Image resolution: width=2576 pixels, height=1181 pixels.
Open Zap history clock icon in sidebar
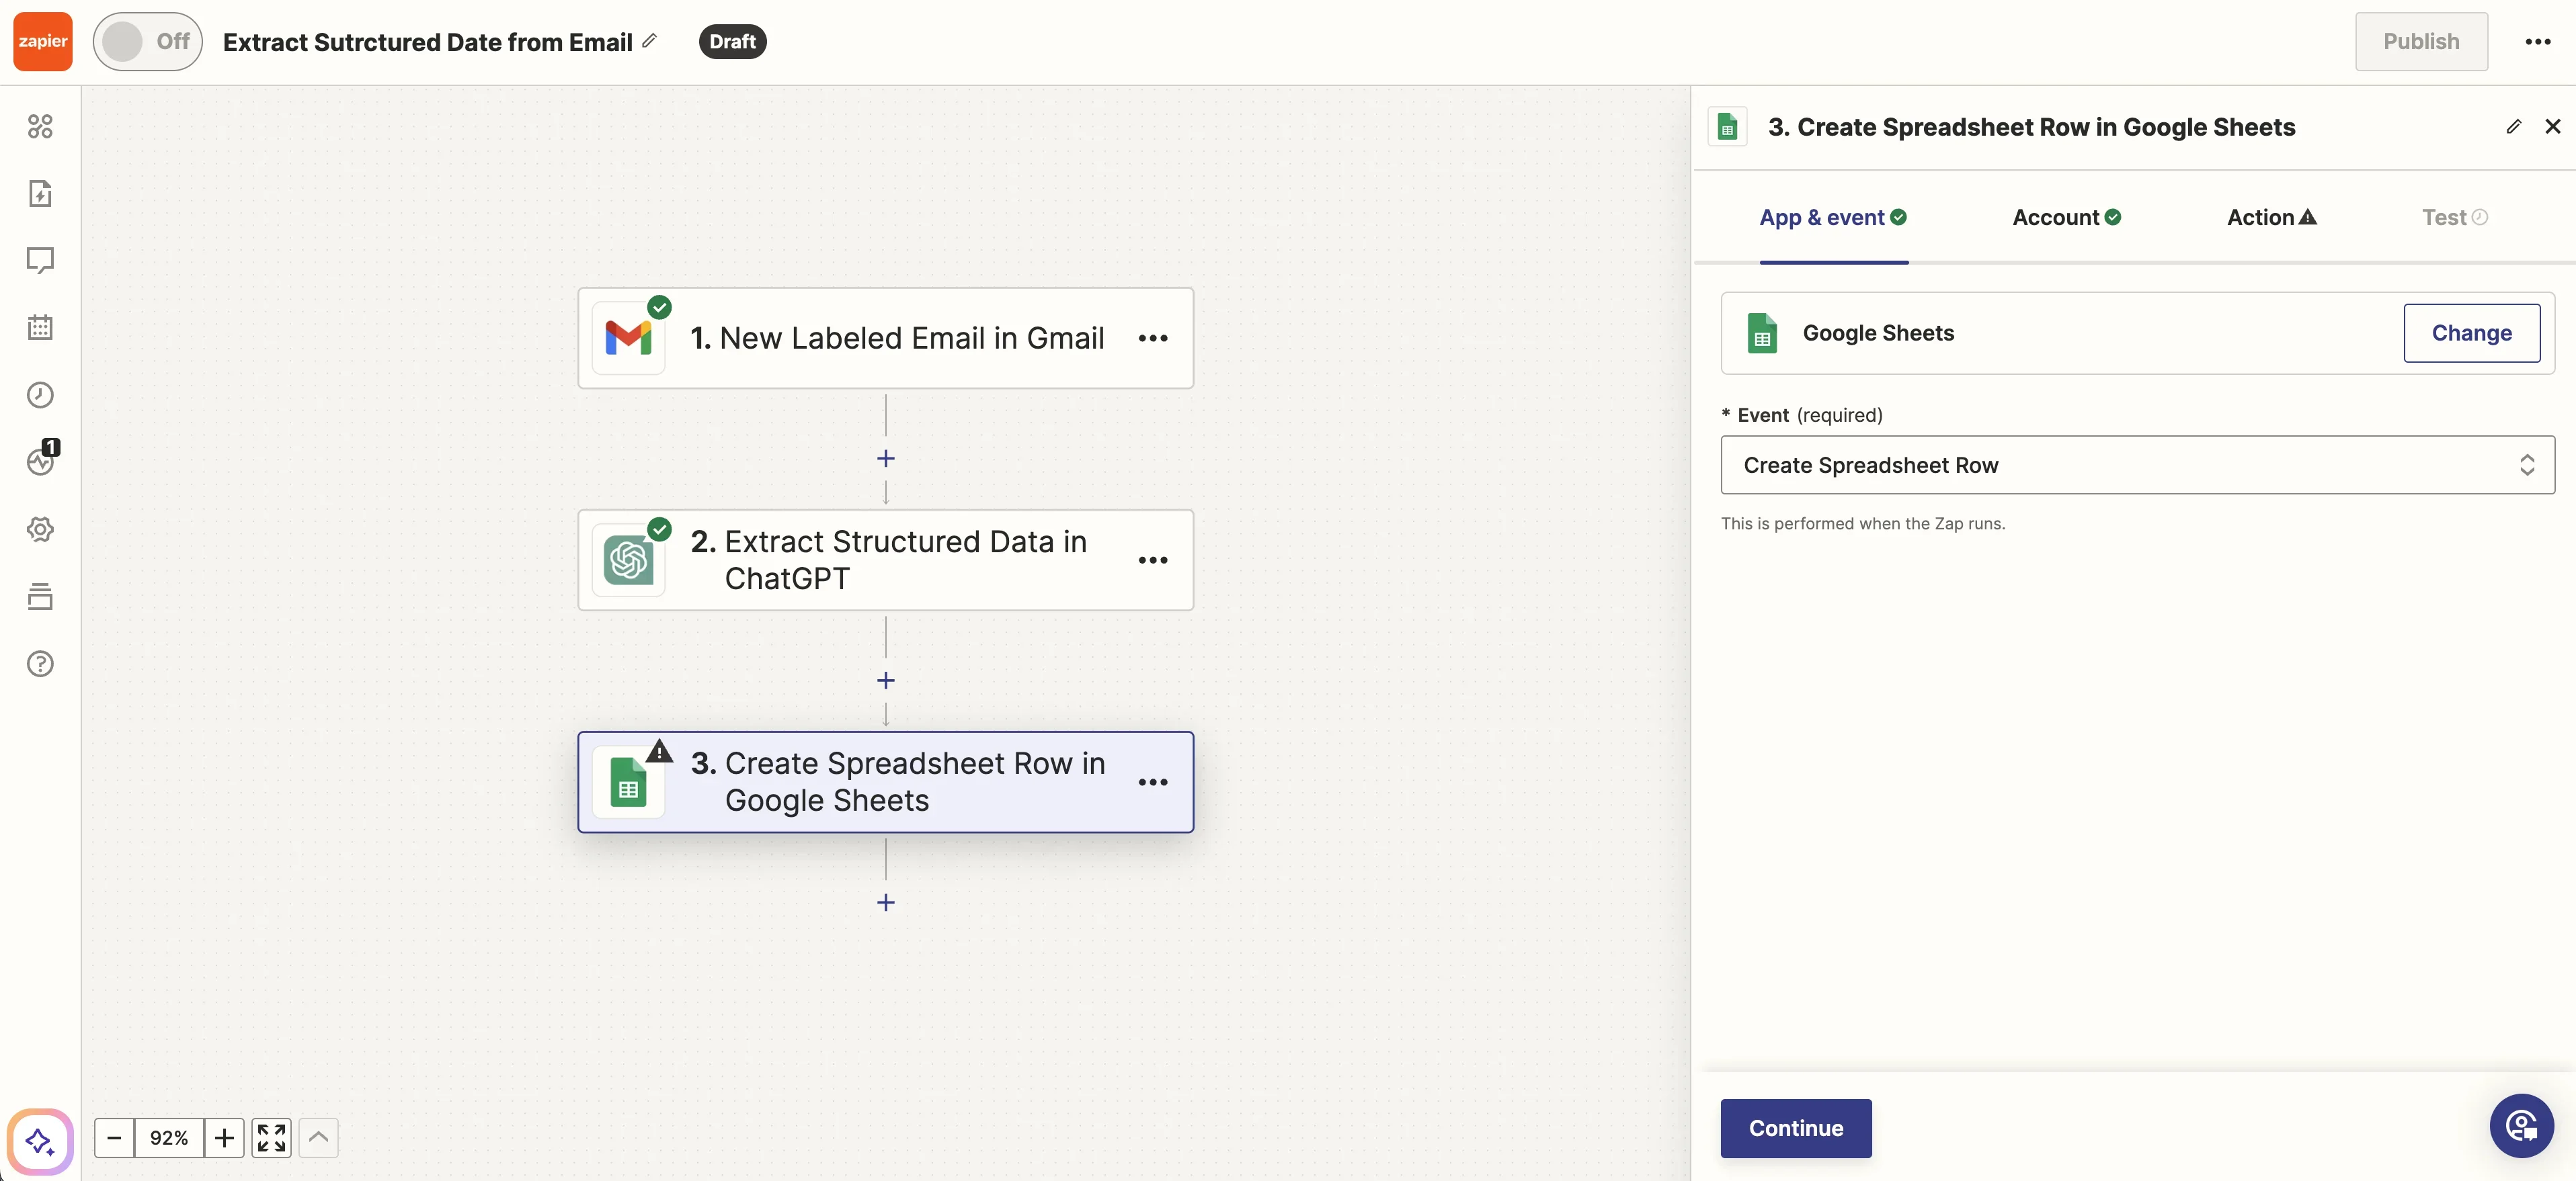(40, 394)
